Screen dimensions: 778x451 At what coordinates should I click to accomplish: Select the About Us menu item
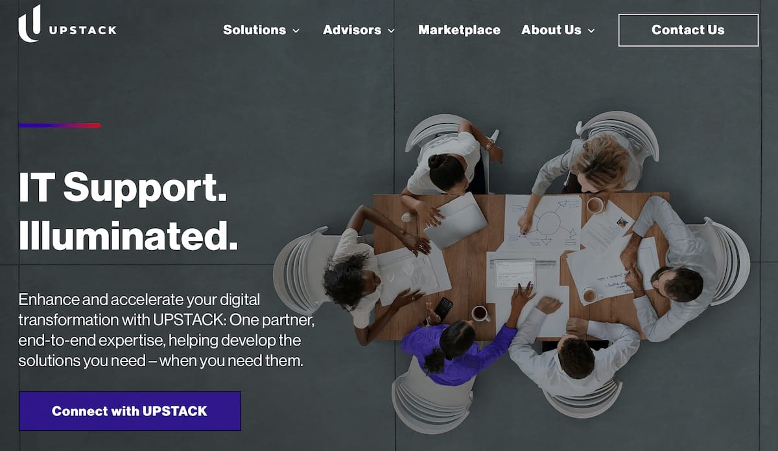pos(551,30)
